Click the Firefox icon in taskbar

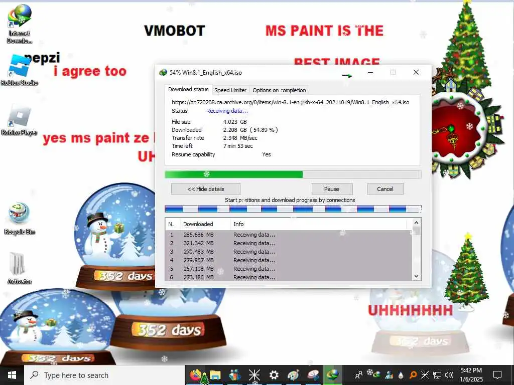click(x=196, y=375)
